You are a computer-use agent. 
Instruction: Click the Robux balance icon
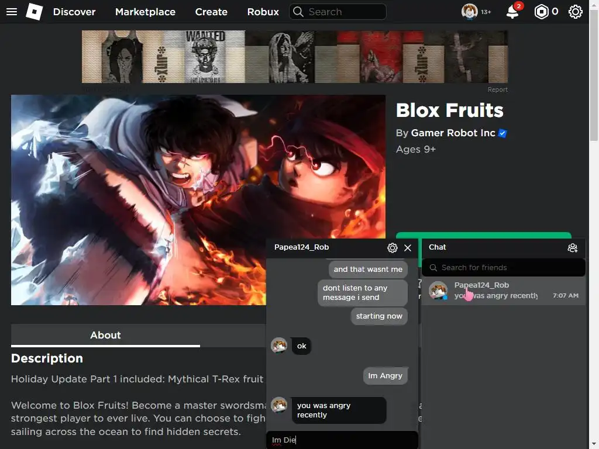[x=541, y=12]
